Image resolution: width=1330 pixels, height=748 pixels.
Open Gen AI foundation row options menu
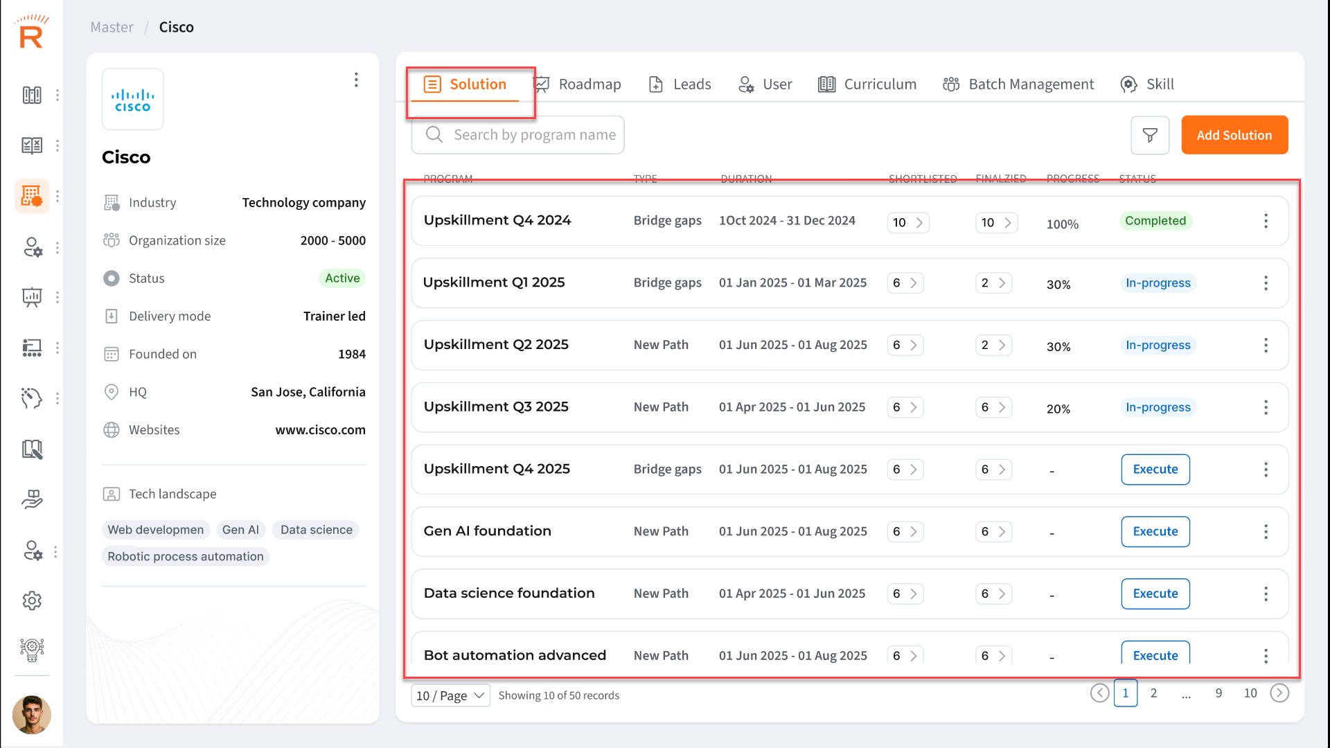(x=1266, y=532)
